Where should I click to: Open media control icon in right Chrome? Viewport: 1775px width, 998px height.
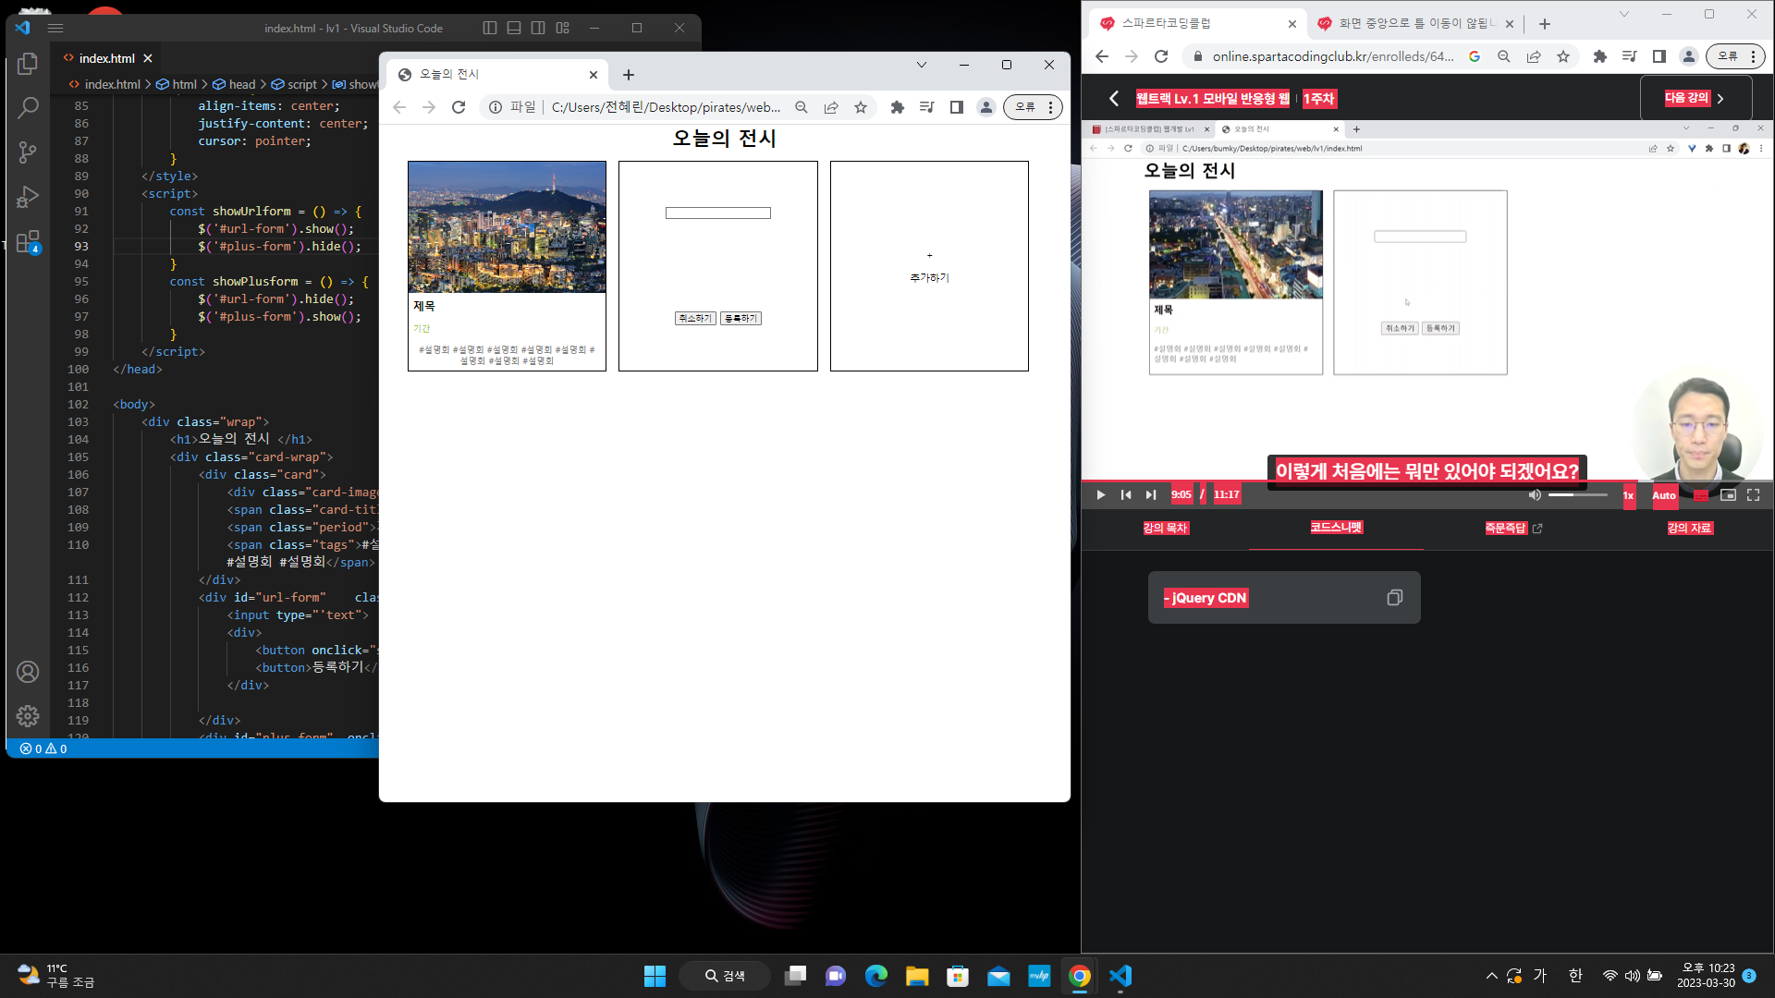pos(1630,56)
